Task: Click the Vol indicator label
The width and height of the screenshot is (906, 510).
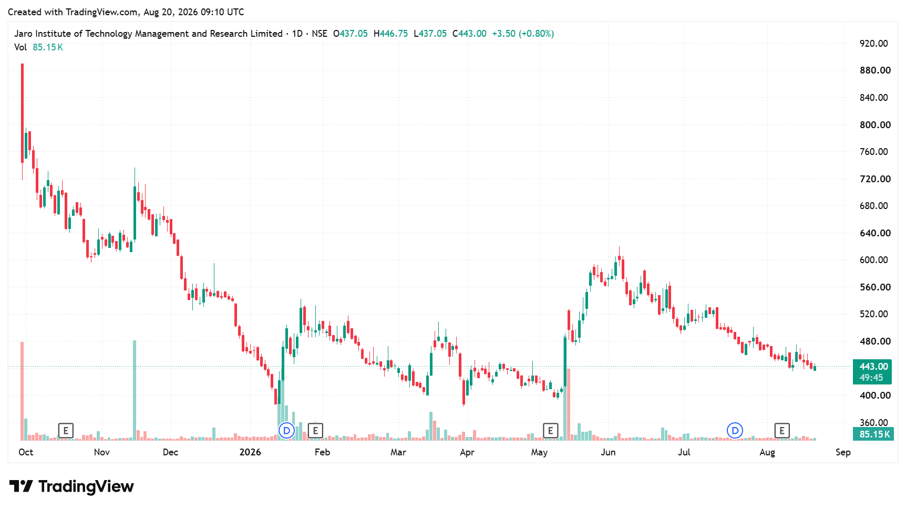Action: [20, 47]
